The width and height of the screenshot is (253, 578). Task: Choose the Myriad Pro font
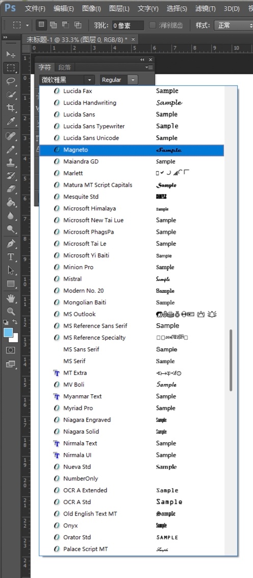(x=132, y=408)
